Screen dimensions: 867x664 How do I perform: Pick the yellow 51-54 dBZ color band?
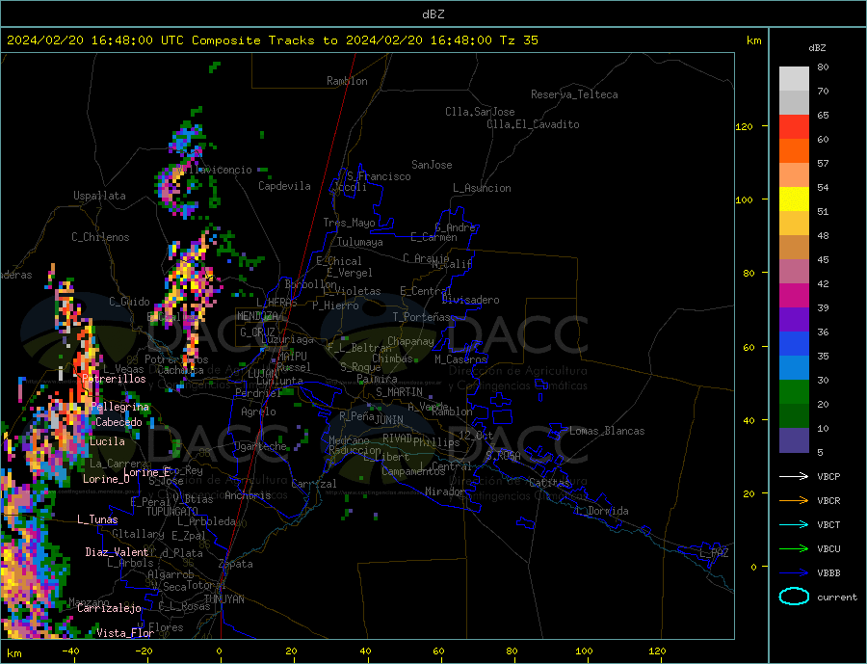[x=794, y=199]
